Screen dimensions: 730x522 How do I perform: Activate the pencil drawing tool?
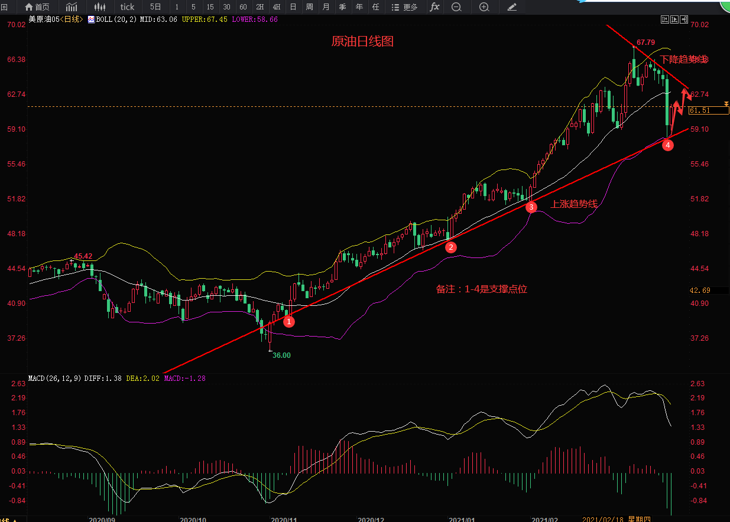512,7
